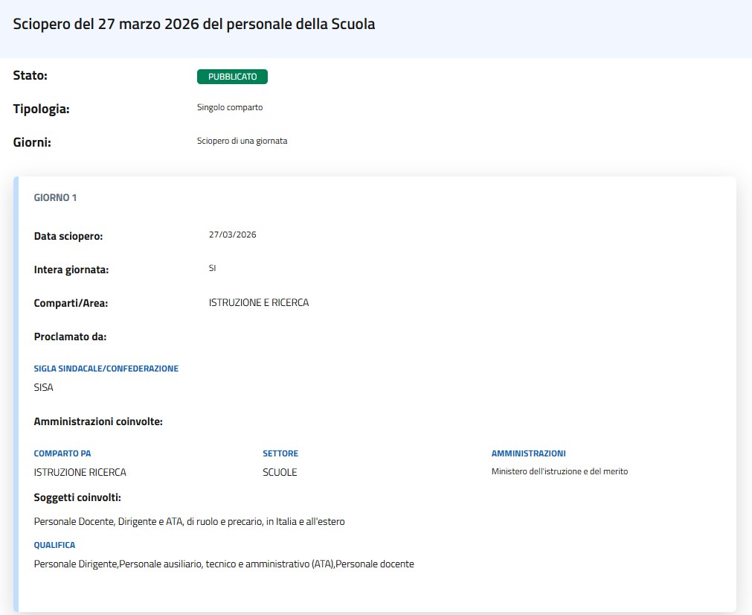The image size is (752, 615).
Task: Click the 'SI' value for Intera giornata
Action: [213, 268]
